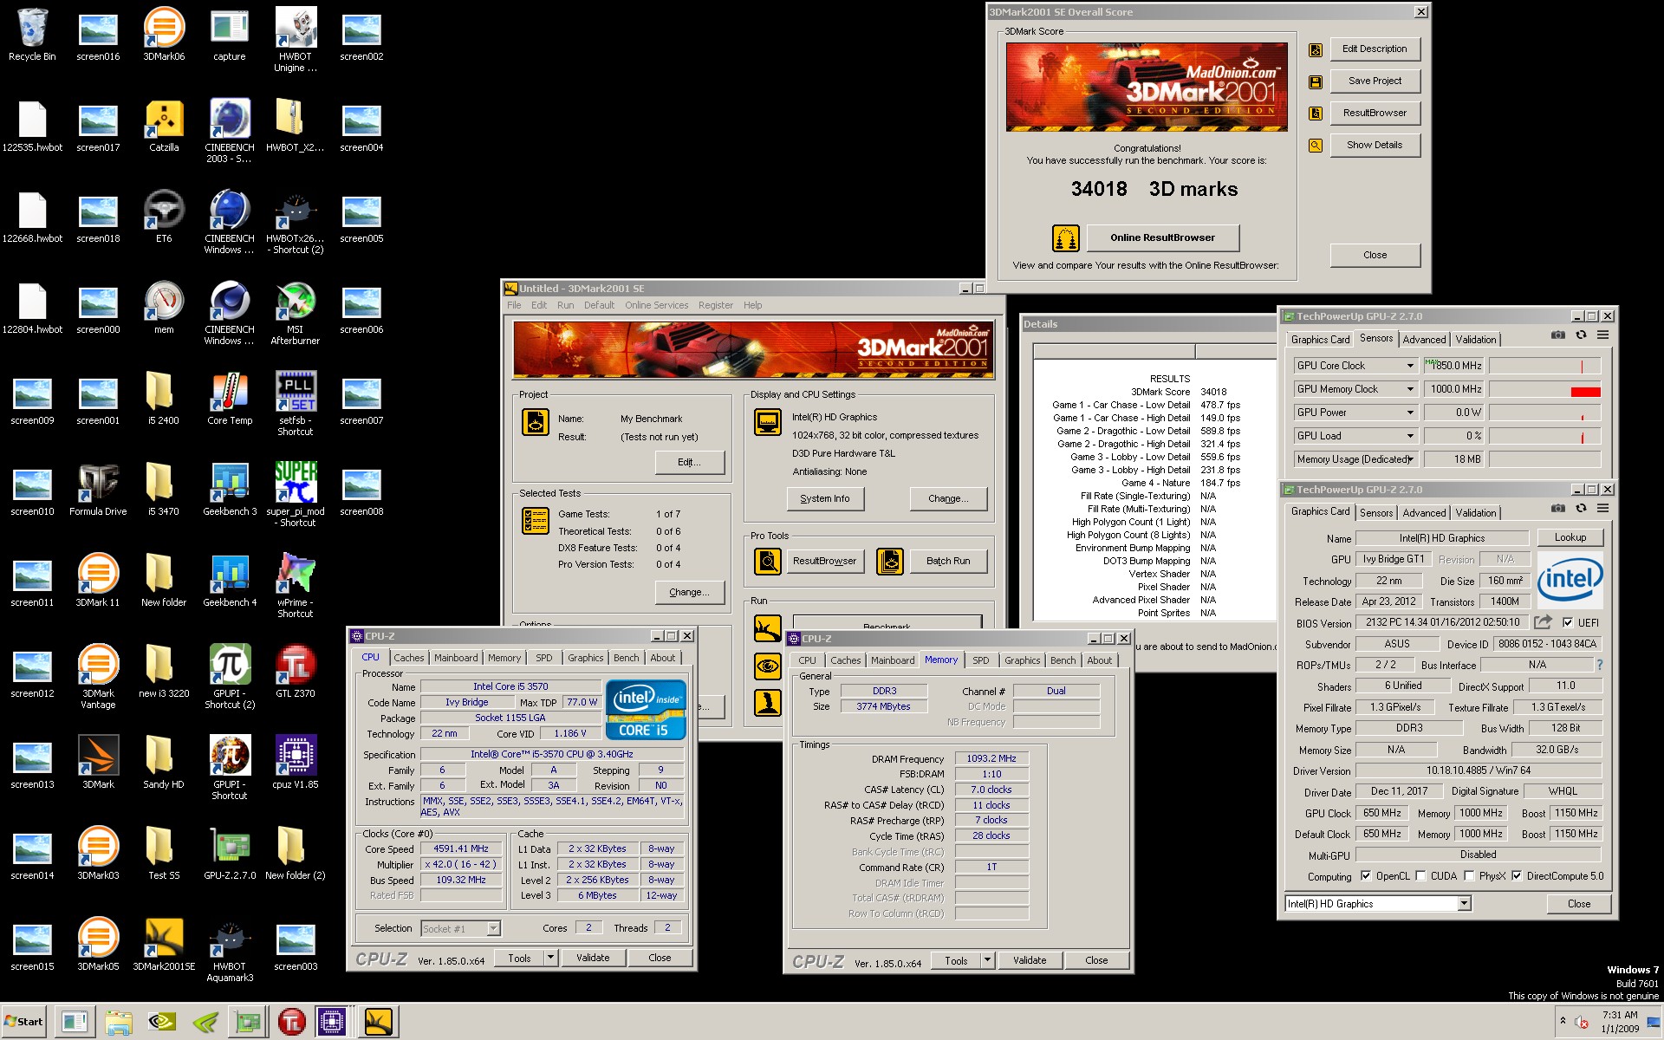The width and height of the screenshot is (1664, 1040).
Task: Click the Show Details magnifier icon
Action: 1316,146
